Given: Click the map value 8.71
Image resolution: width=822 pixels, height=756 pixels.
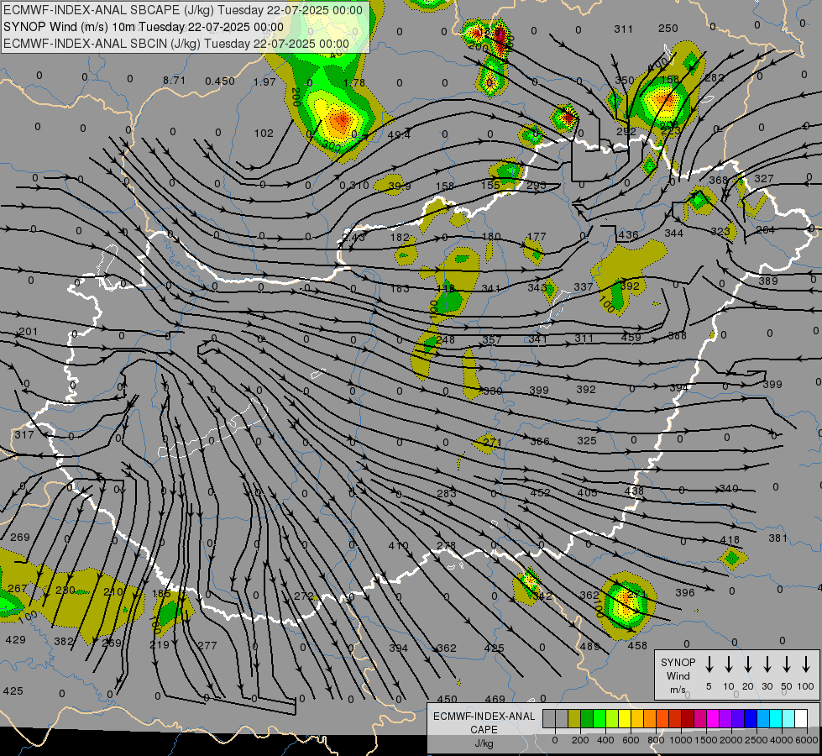Looking at the screenshot, I should pyautogui.click(x=174, y=81).
